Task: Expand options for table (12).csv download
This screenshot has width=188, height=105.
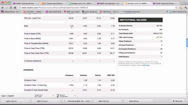Action: click(30, 101)
